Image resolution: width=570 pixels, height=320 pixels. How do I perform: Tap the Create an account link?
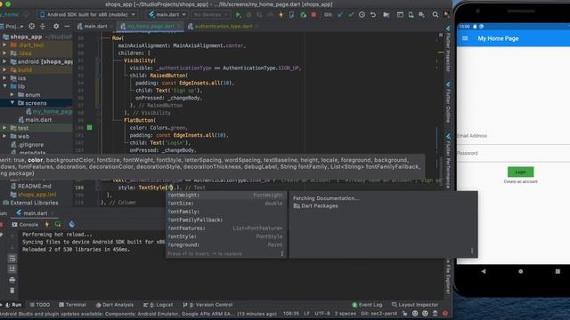[x=520, y=181]
